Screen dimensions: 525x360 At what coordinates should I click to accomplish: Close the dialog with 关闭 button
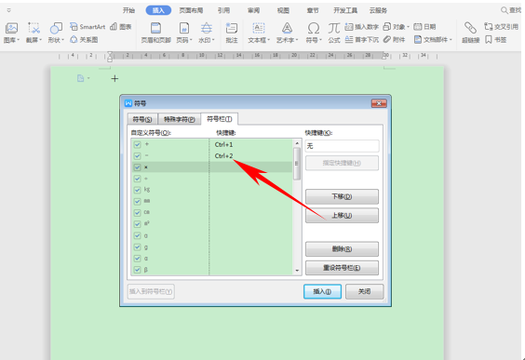(364, 291)
